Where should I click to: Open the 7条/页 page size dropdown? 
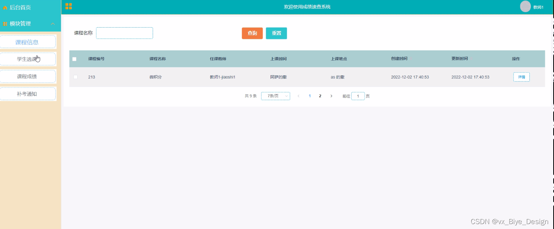point(275,96)
